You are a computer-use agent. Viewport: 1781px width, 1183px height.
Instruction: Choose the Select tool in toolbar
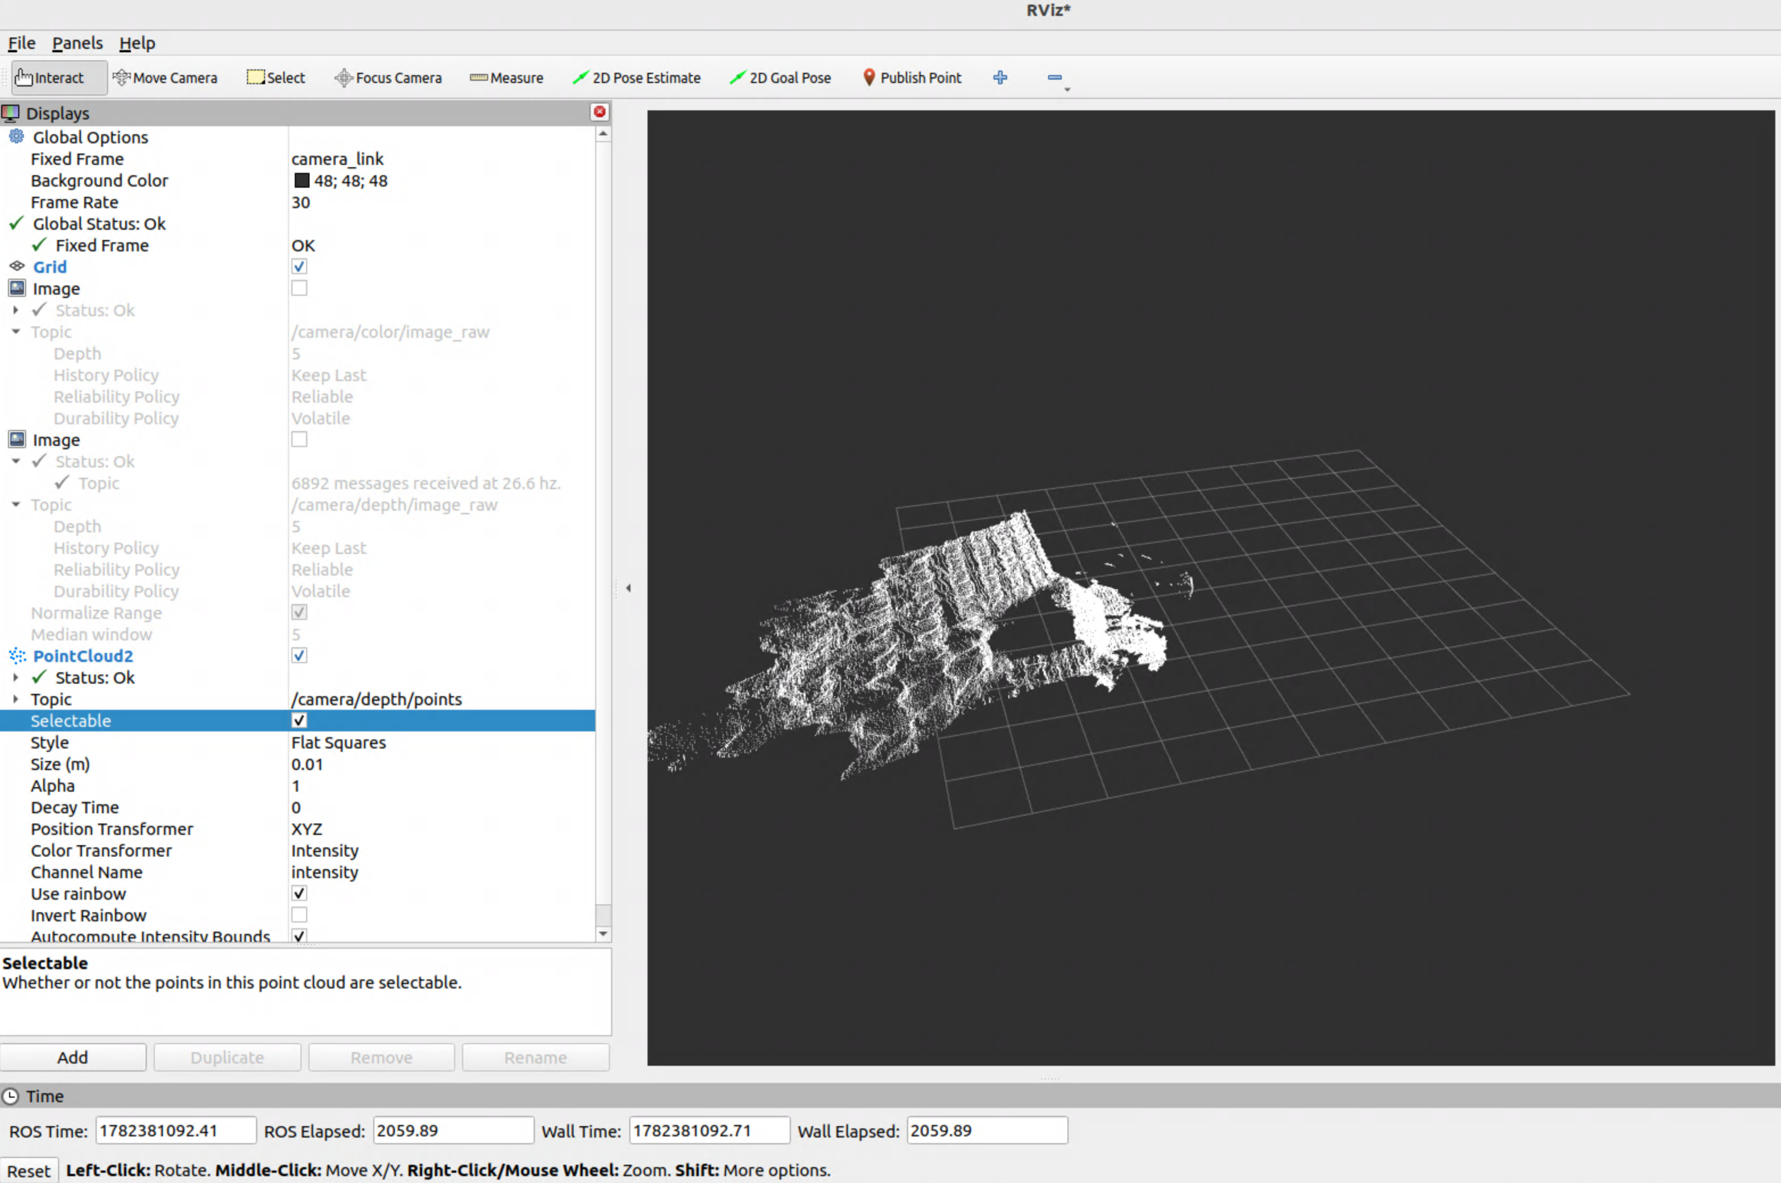[x=275, y=78]
